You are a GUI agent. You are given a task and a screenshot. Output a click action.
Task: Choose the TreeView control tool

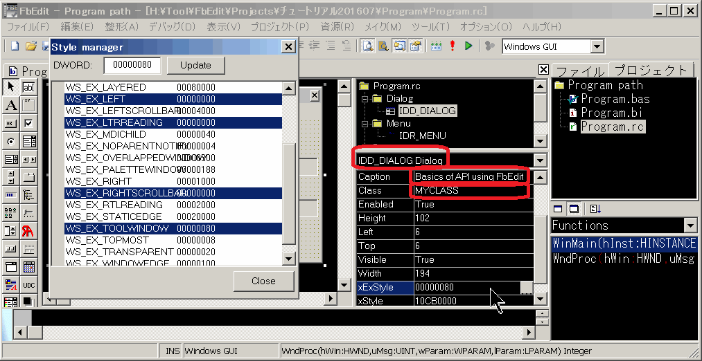point(28,195)
